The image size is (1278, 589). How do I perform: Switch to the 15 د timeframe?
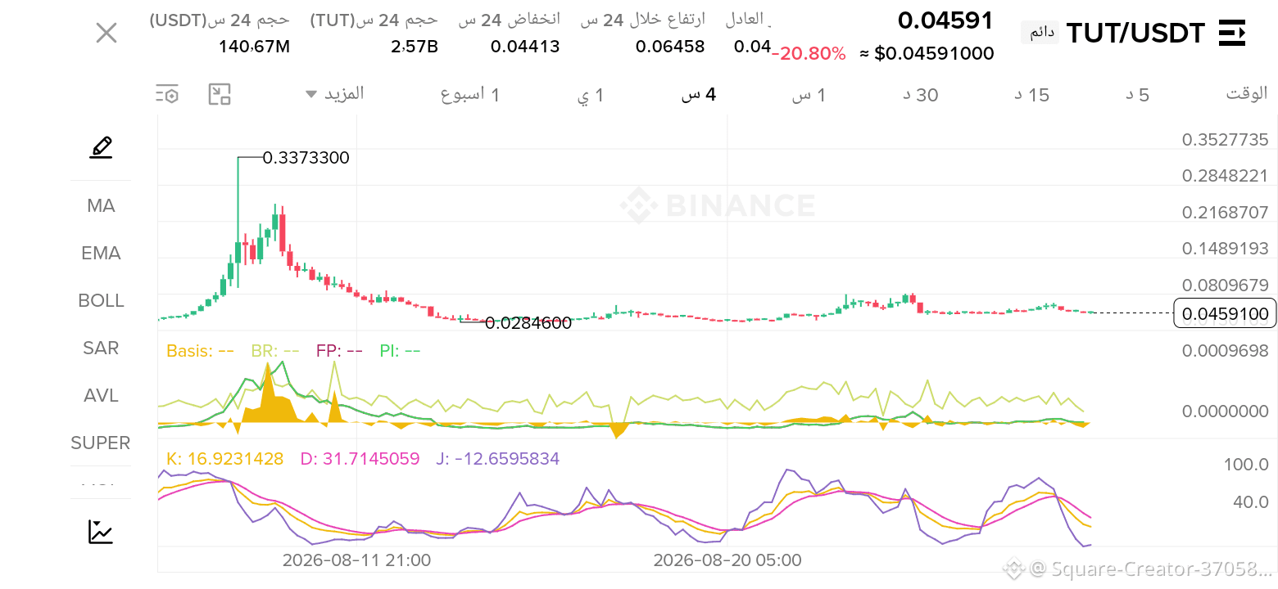[x=1032, y=95]
